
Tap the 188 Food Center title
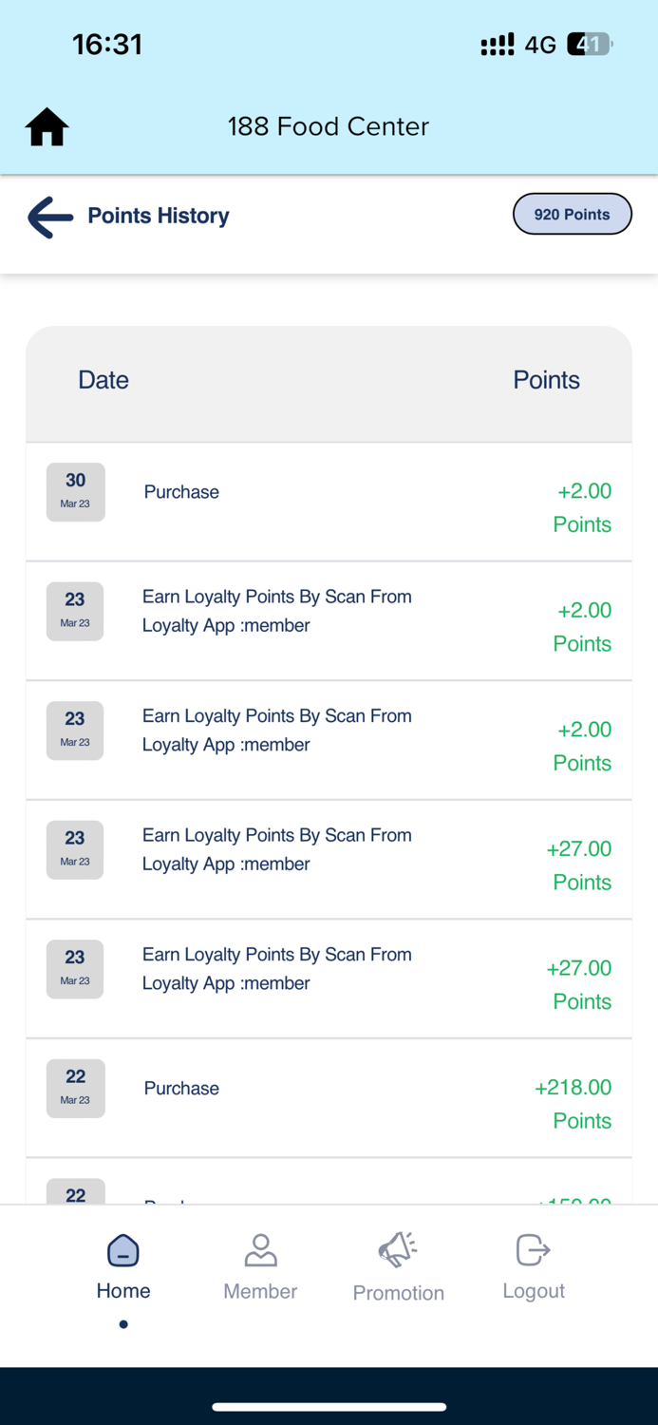click(x=329, y=126)
